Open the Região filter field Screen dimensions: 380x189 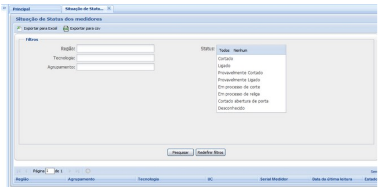point(116,49)
